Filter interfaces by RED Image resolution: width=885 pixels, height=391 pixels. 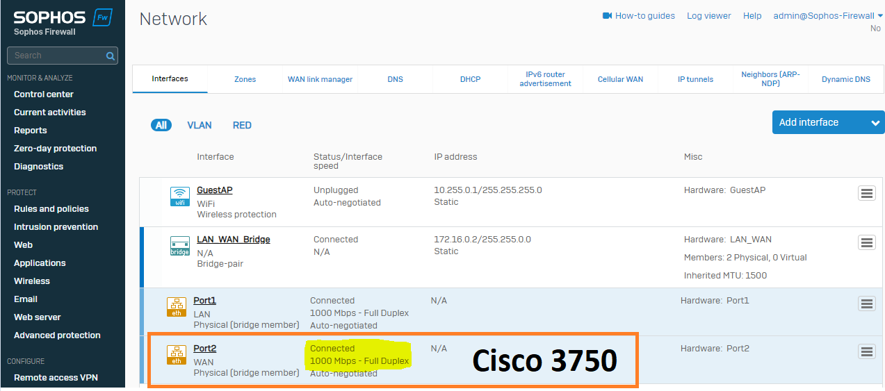(x=242, y=126)
